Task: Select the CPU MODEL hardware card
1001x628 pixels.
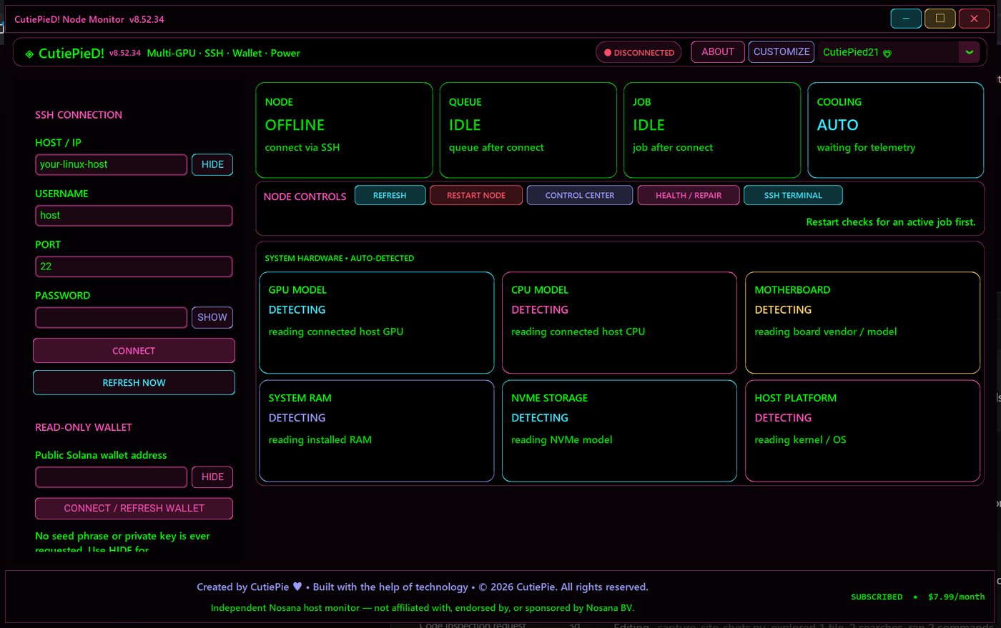Action: coord(619,323)
